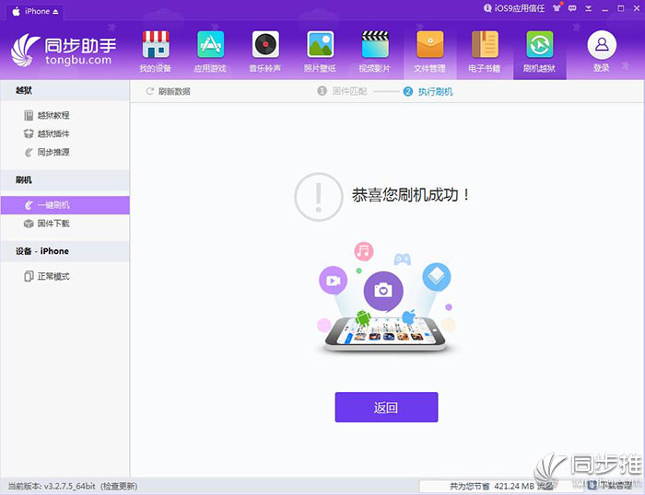Viewport: 645px width, 495px height.
Task: Click 恭喜您刷机成功 success message
Action: pyautogui.click(x=410, y=195)
